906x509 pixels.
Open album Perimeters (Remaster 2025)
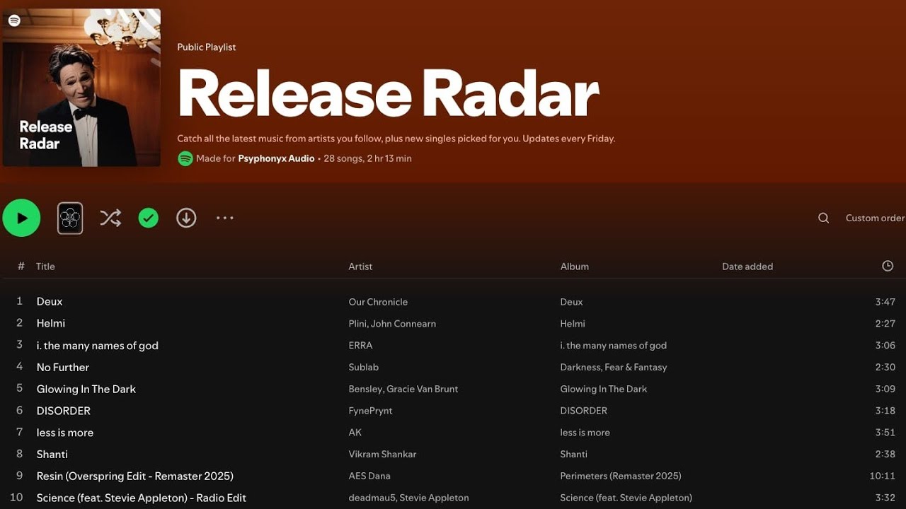[x=621, y=476]
